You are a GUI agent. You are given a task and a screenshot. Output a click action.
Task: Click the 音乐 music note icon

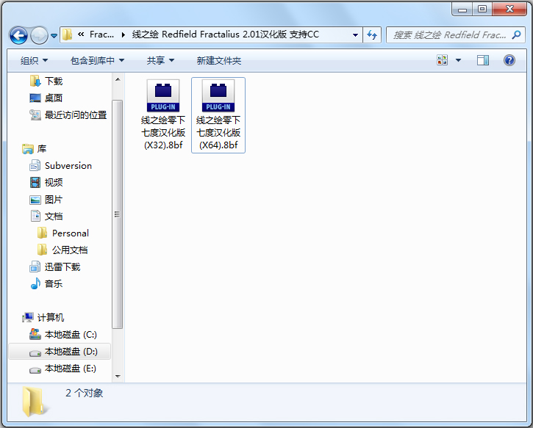[35, 284]
